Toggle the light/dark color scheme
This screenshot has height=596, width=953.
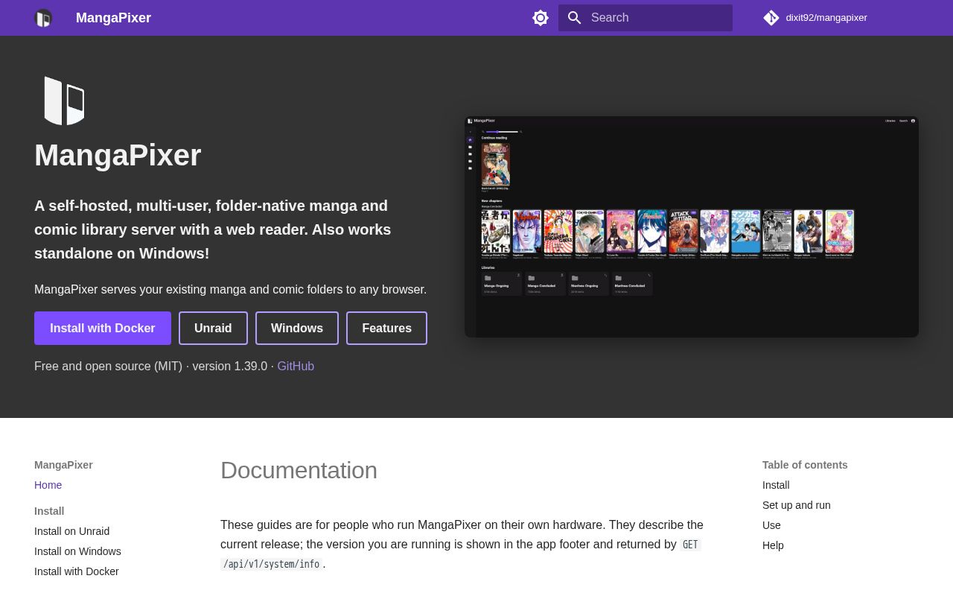click(541, 18)
